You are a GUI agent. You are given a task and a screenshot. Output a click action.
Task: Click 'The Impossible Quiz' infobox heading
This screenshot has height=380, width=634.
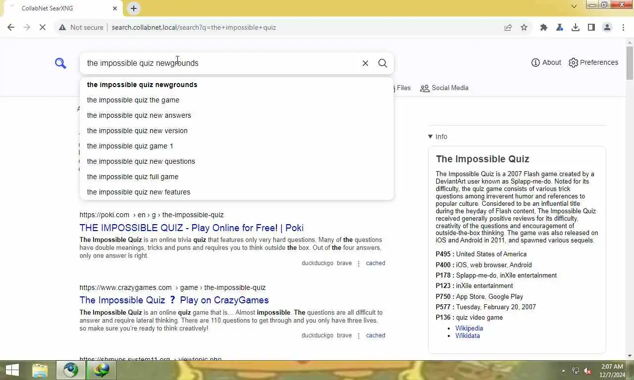click(x=482, y=159)
